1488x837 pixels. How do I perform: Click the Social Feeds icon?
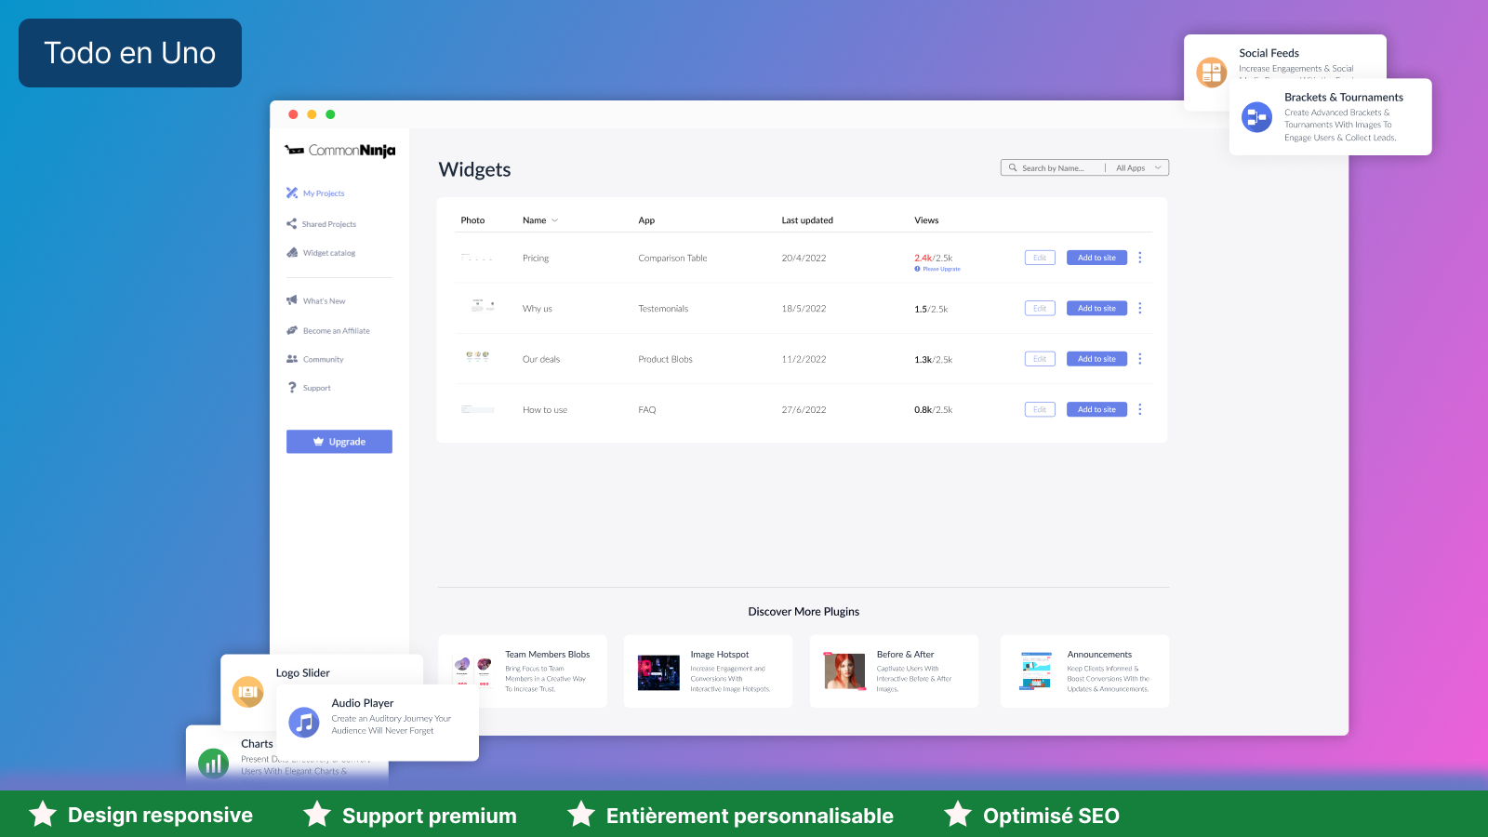pyautogui.click(x=1212, y=72)
